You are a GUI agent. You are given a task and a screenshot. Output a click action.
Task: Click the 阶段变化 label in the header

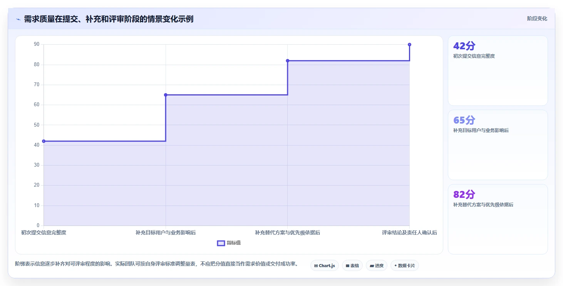(537, 19)
